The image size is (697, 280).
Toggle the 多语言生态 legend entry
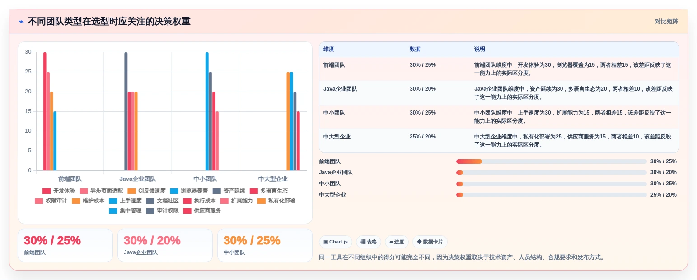(x=269, y=191)
